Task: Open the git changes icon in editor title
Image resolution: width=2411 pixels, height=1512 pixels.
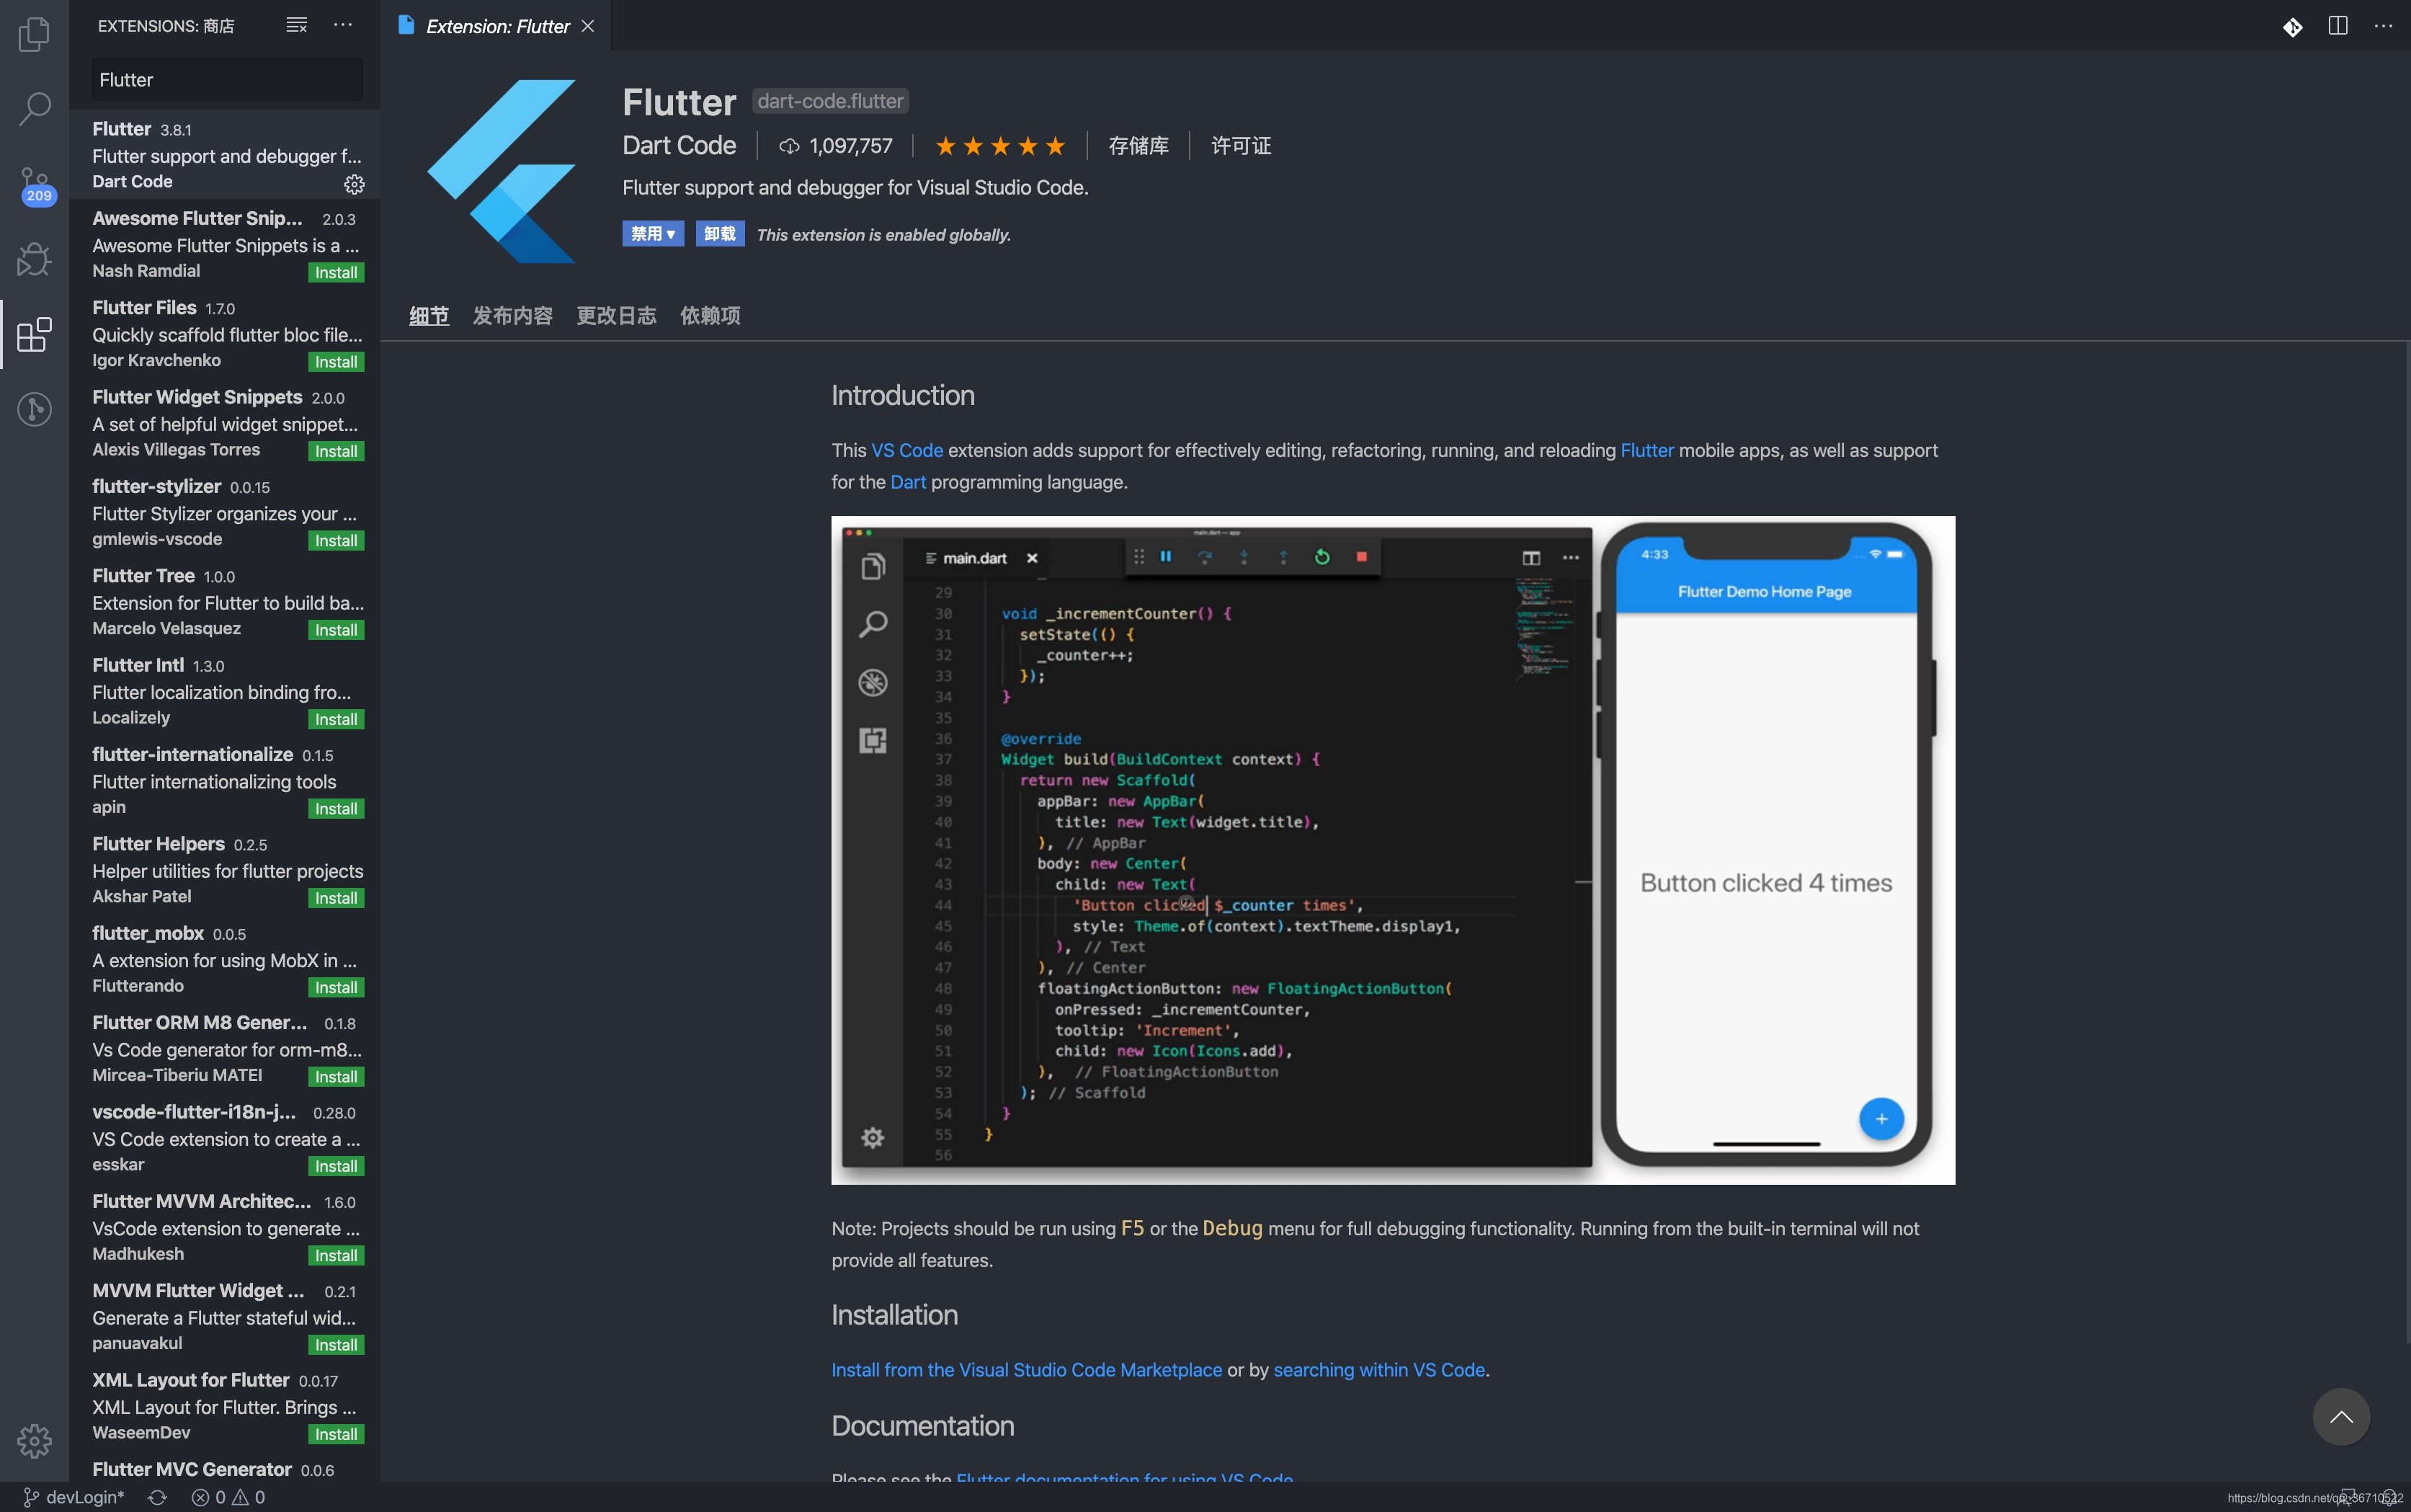Action: (2292, 27)
